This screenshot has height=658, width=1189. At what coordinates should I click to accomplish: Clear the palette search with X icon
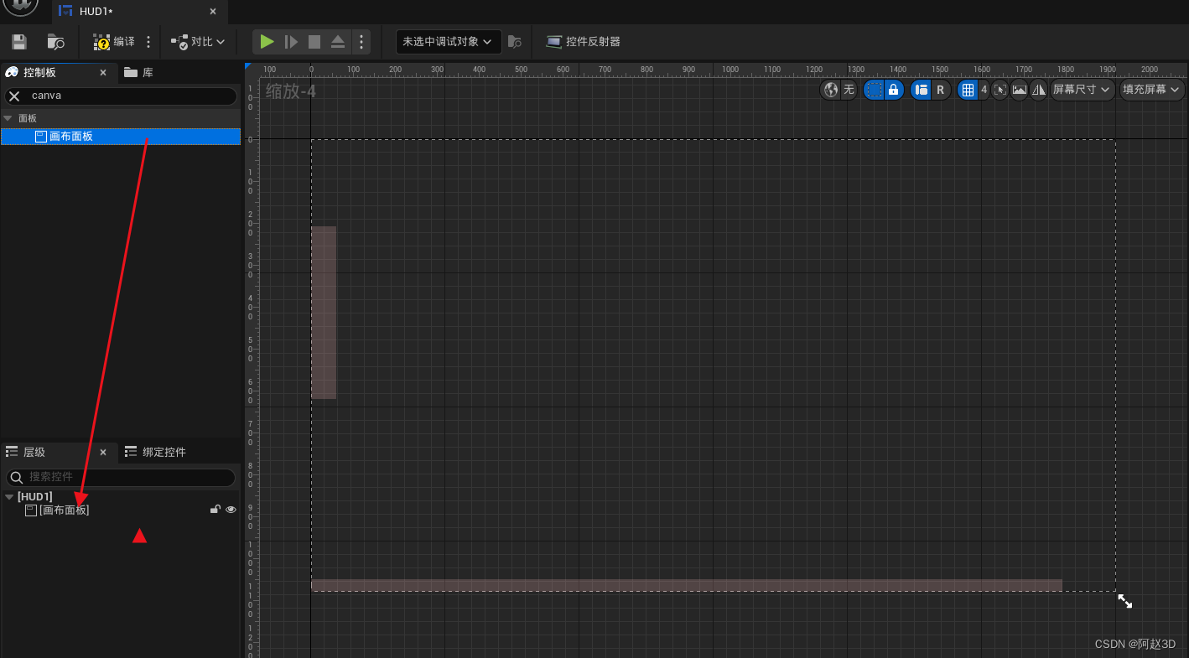pyautogui.click(x=14, y=96)
